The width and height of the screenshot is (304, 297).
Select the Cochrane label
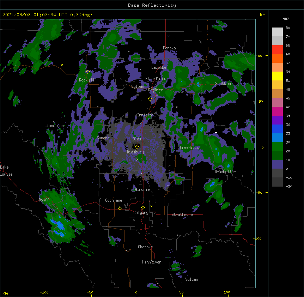click(x=114, y=200)
